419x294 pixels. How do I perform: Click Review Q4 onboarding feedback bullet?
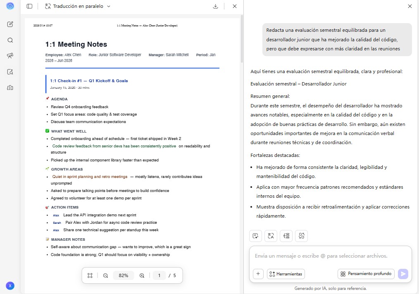click(80, 107)
